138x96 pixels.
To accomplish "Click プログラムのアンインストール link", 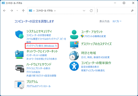I will coord(38,86).
